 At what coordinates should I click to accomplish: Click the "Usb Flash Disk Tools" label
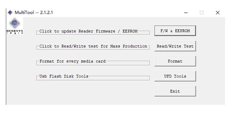tap(64, 76)
